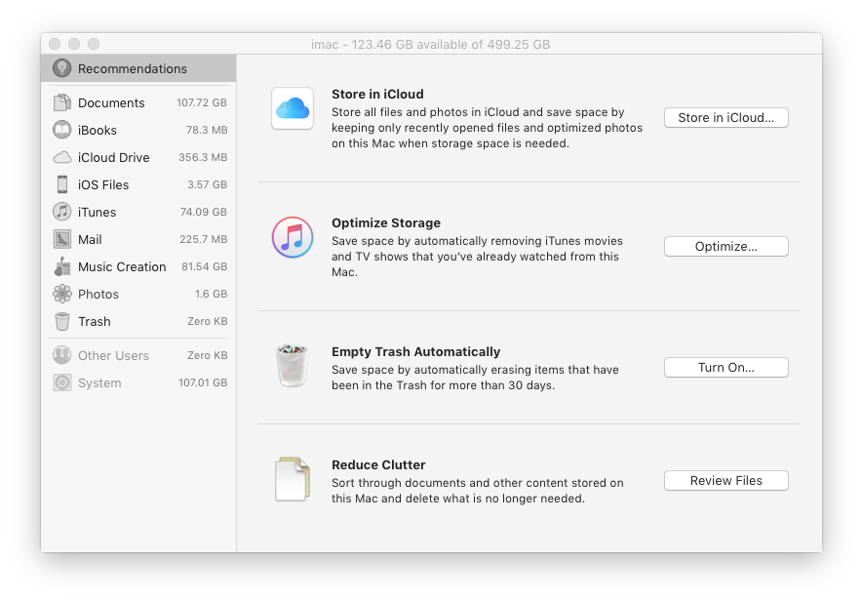Open the iTunes sidebar label
Image resolution: width=863 pixels, height=601 pixels.
[x=97, y=212]
